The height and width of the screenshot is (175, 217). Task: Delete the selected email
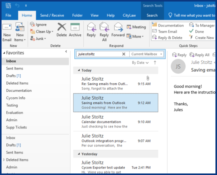62,30
